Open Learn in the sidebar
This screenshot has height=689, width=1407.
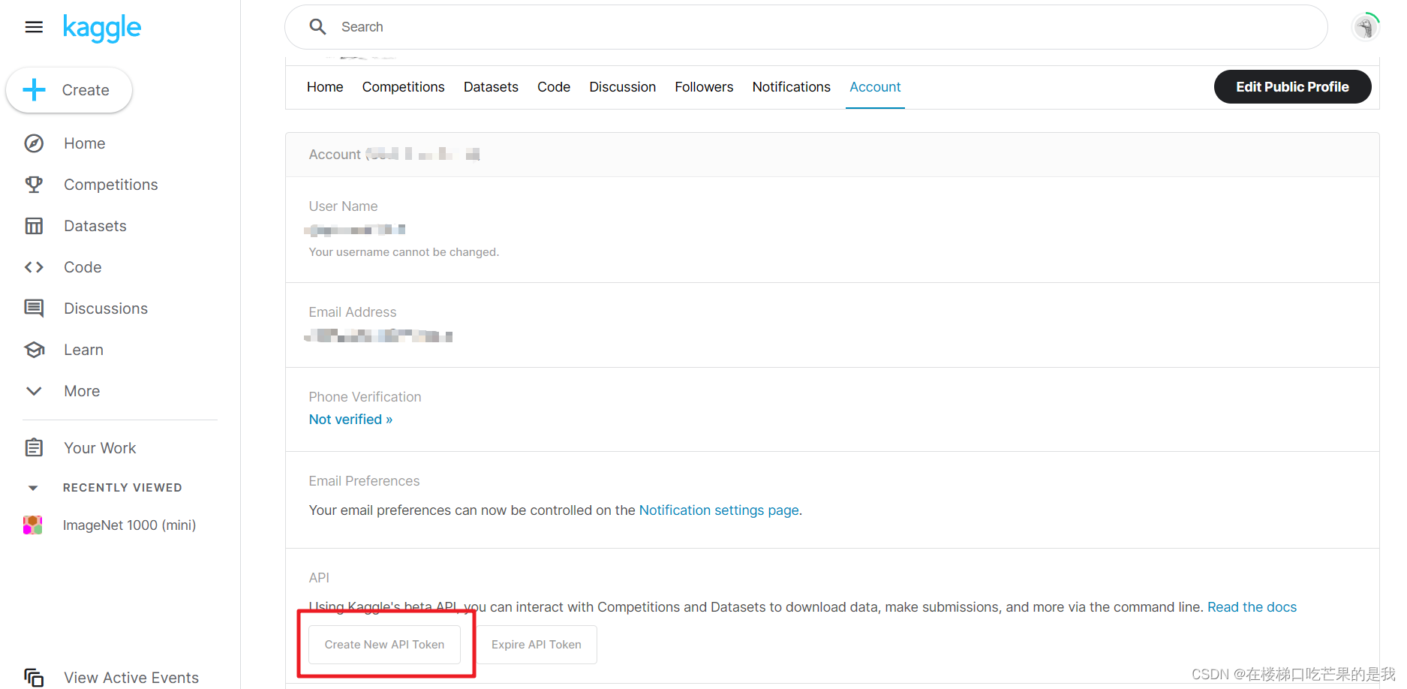83,350
